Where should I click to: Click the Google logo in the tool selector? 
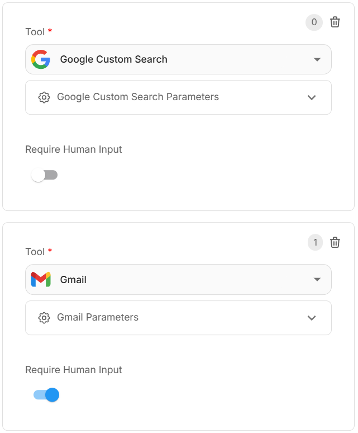(x=41, y=59)
